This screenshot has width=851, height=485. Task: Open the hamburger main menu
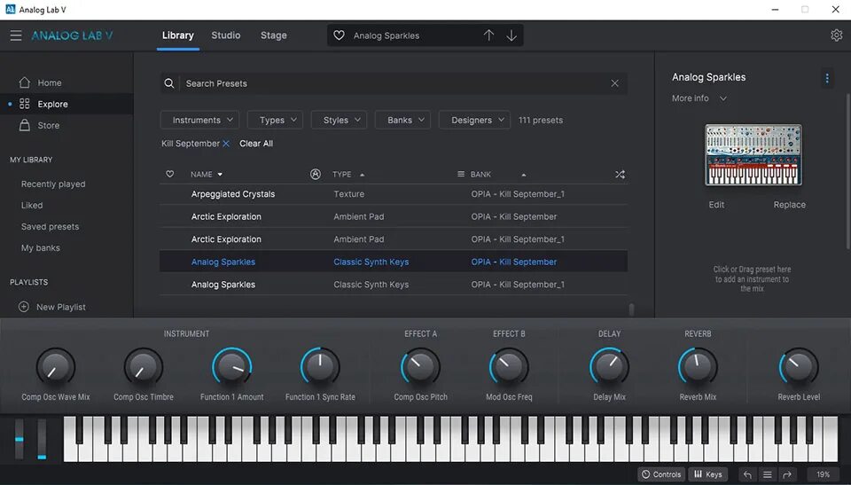16,35
